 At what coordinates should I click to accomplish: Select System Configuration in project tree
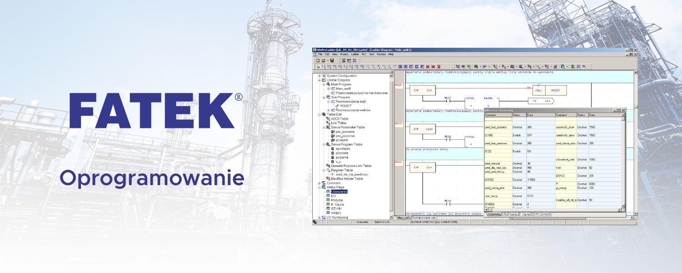tap(341, 76)
